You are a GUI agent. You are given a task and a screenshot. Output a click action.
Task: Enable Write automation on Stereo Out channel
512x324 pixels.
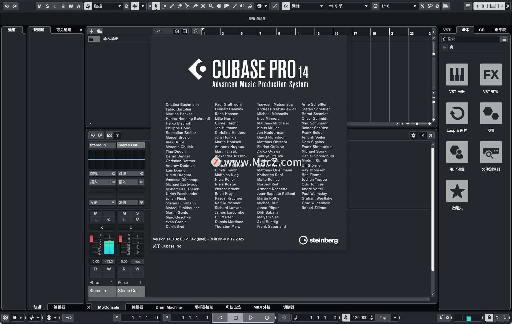pyautogui.click(x=137, y=269)
